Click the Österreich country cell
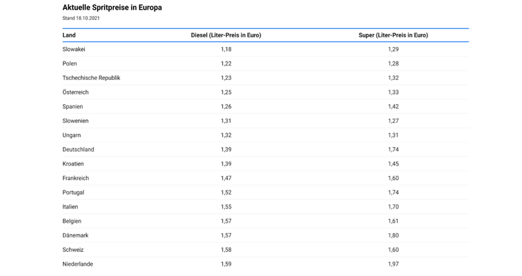The width and height of the screenshot is (522, 276). coord(76,92)
